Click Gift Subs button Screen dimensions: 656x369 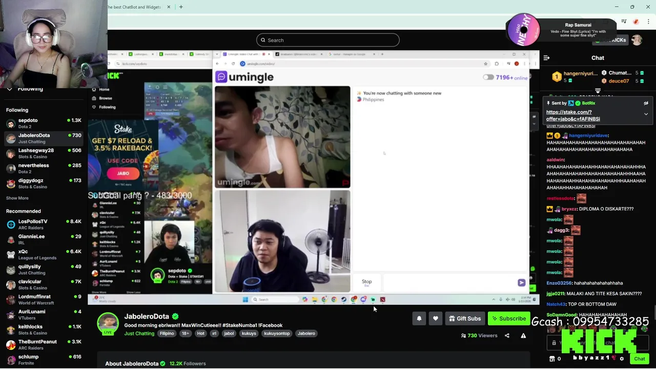click(465, 319)
